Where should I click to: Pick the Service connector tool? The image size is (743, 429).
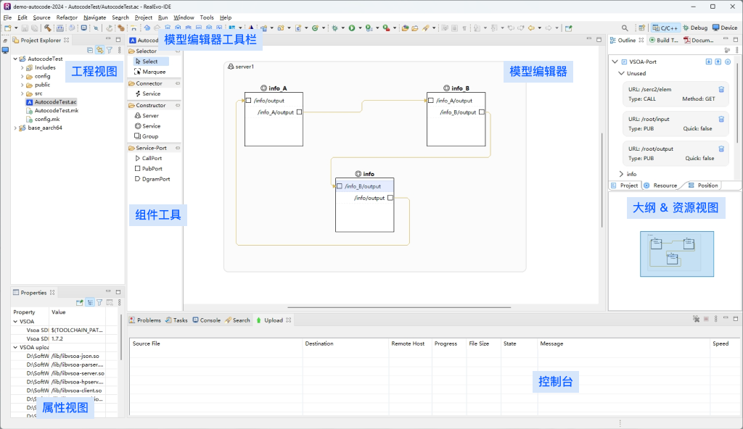(x=147, y=93)
